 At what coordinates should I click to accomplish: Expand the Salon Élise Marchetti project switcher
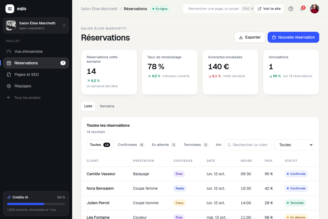coord(36,25)
